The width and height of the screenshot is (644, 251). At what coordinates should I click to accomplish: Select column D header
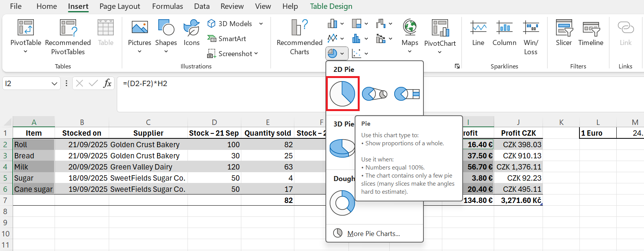tap(214, 122)
